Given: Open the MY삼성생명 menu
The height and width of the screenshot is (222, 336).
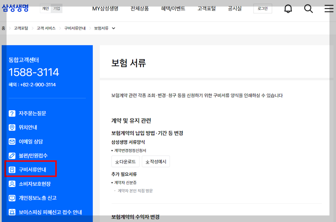Looking at the screenshot, I should [x=105, y=9].
